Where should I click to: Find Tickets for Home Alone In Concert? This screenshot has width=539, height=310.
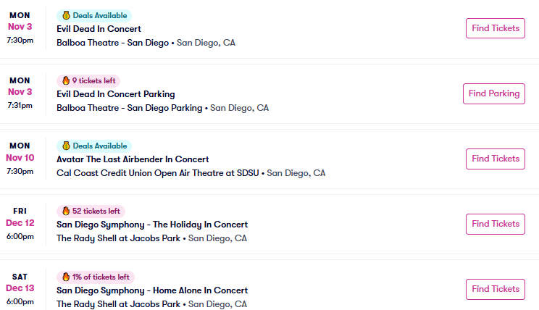coord(495,289)
